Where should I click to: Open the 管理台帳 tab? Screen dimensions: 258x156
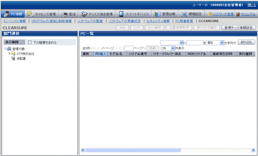pos(165,14)
